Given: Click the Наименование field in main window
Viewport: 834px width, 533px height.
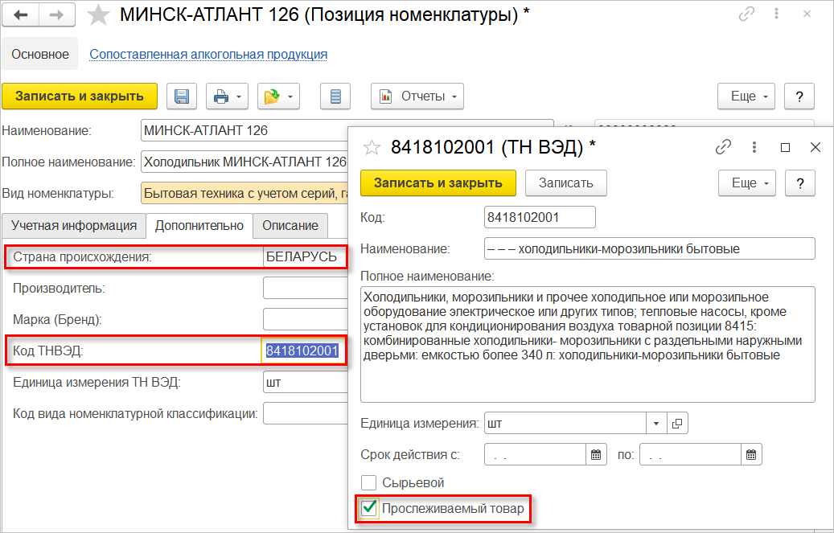Looking at the screenshot, I should pos(244,130).
